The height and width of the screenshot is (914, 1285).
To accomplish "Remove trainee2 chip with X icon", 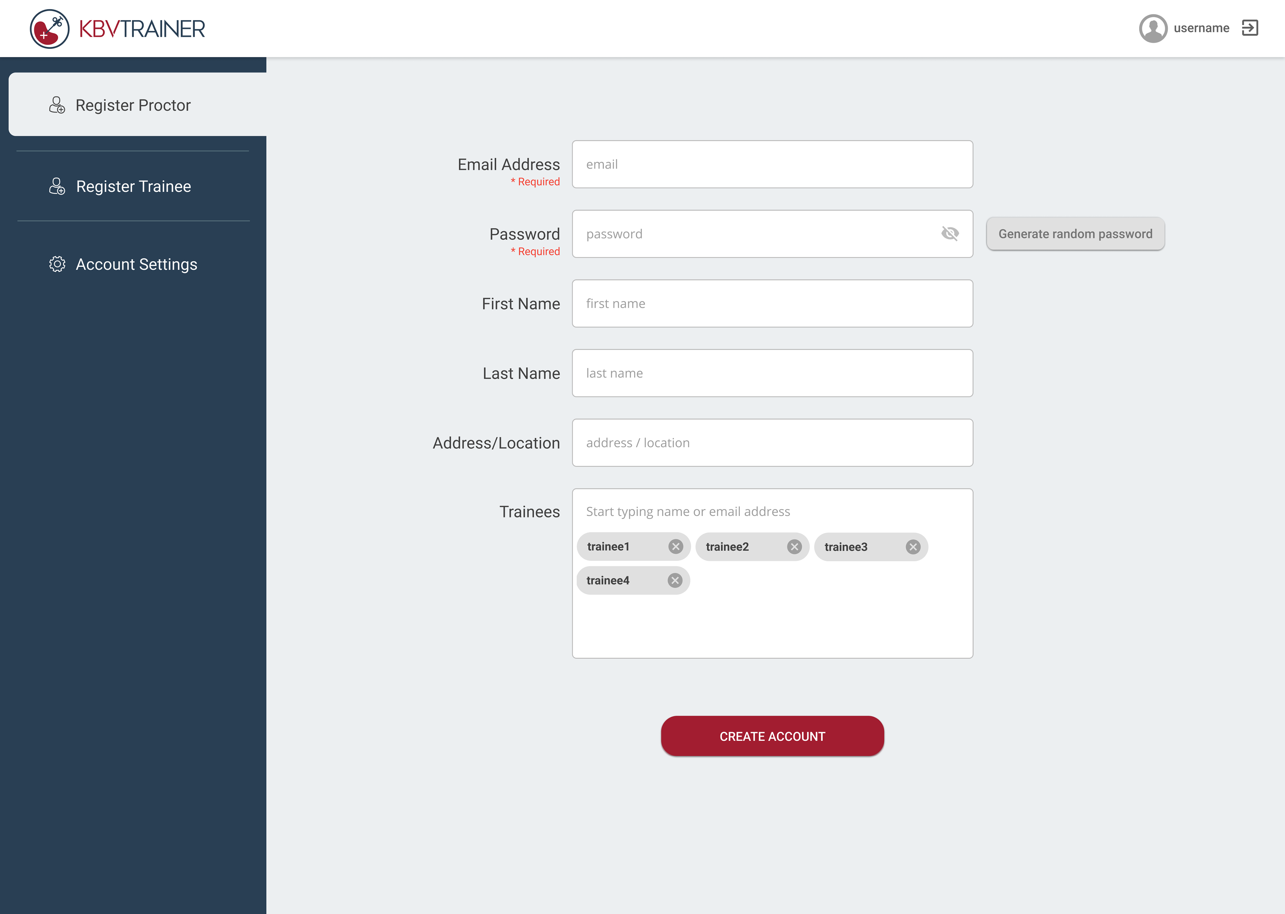I will (794, 547).
